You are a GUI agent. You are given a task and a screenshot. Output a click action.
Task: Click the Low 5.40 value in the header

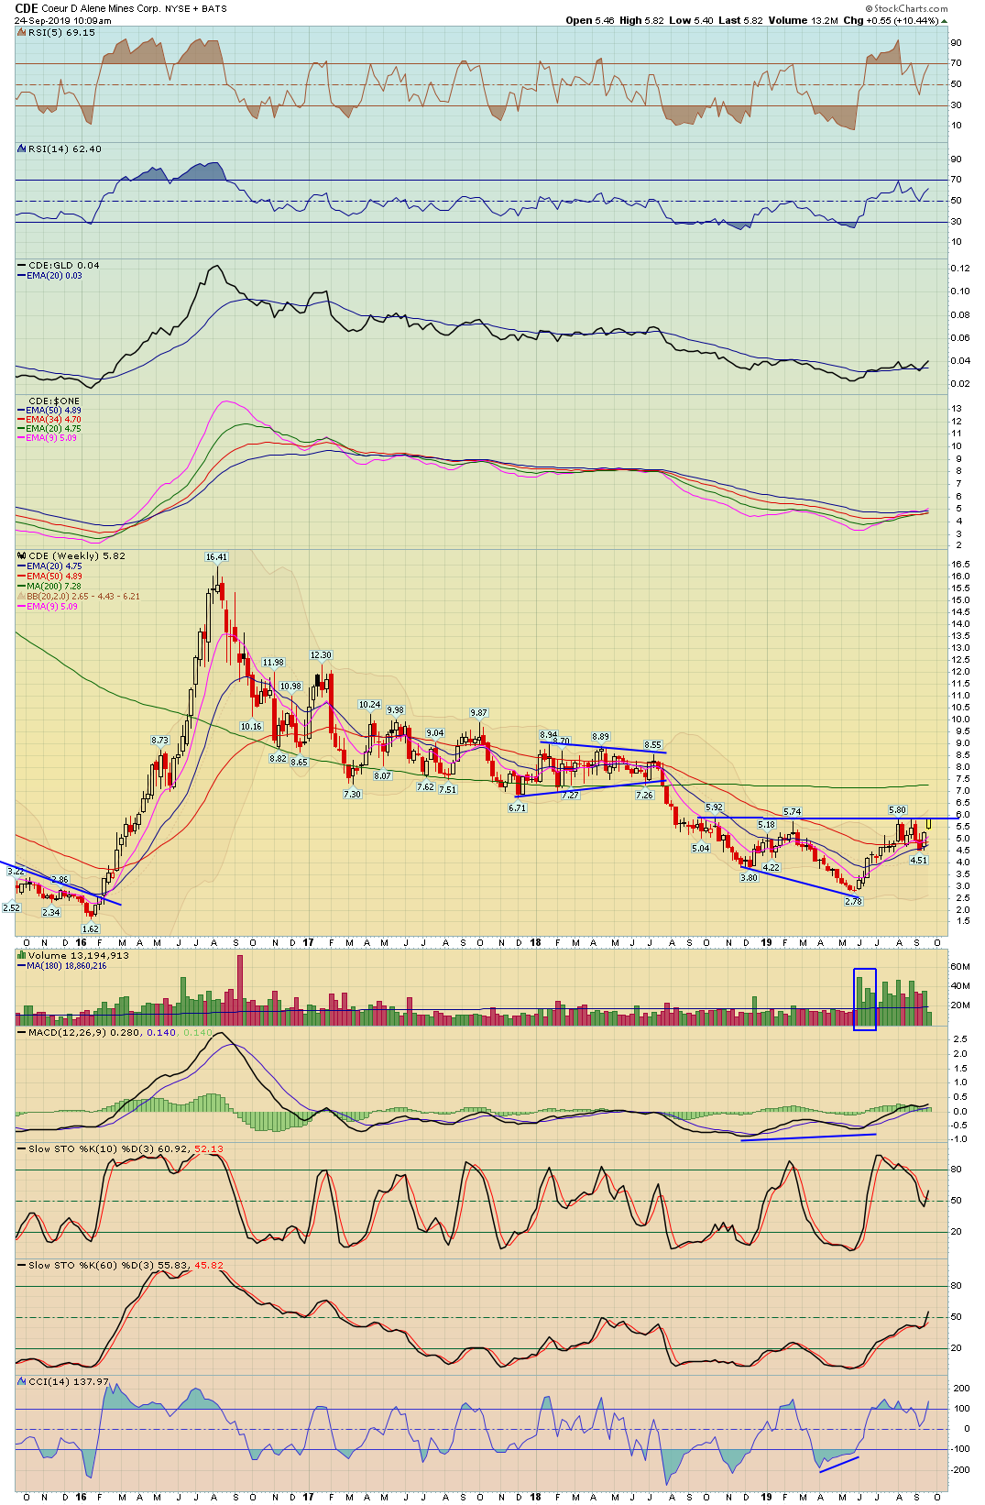pyautogui.click(x=691, y=20)
